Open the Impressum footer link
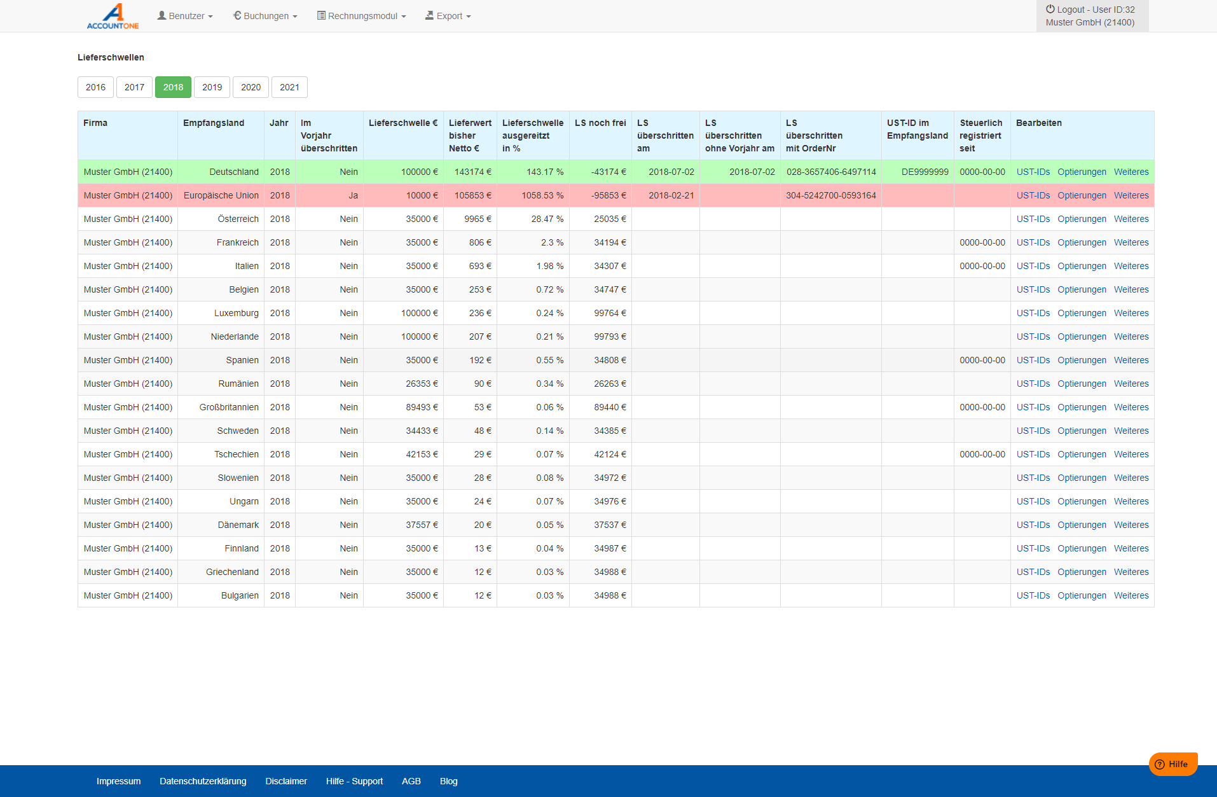This screenshot has height=797, width=1217. [118, 781]
